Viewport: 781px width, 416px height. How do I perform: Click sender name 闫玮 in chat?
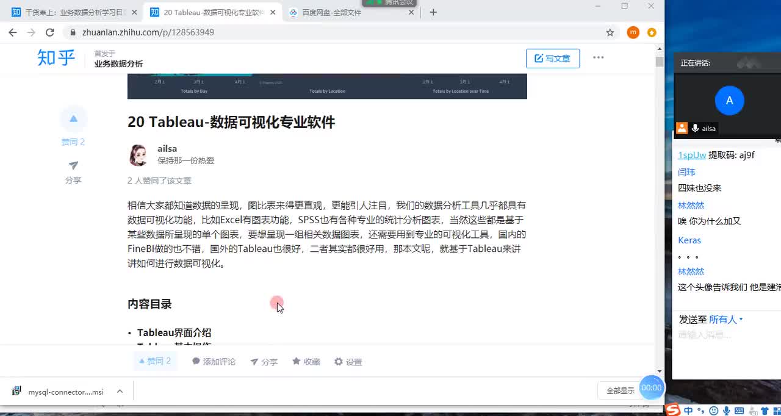686,173
